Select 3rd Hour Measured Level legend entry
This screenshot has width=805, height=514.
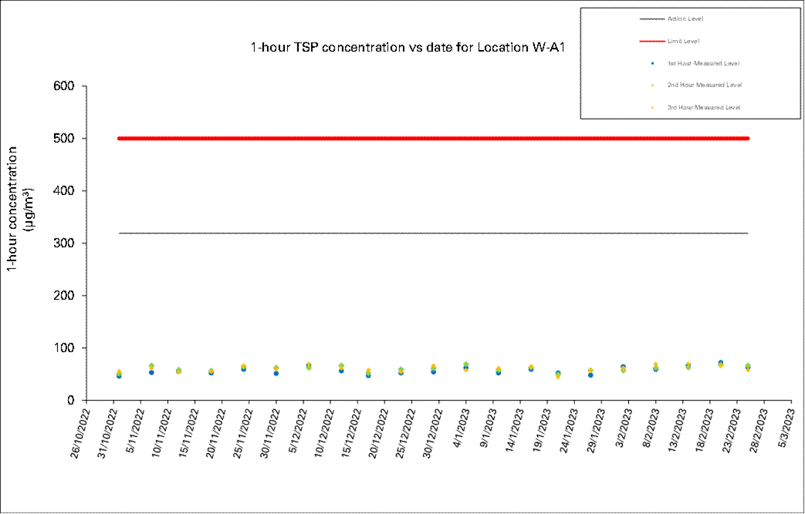[703, 107]
